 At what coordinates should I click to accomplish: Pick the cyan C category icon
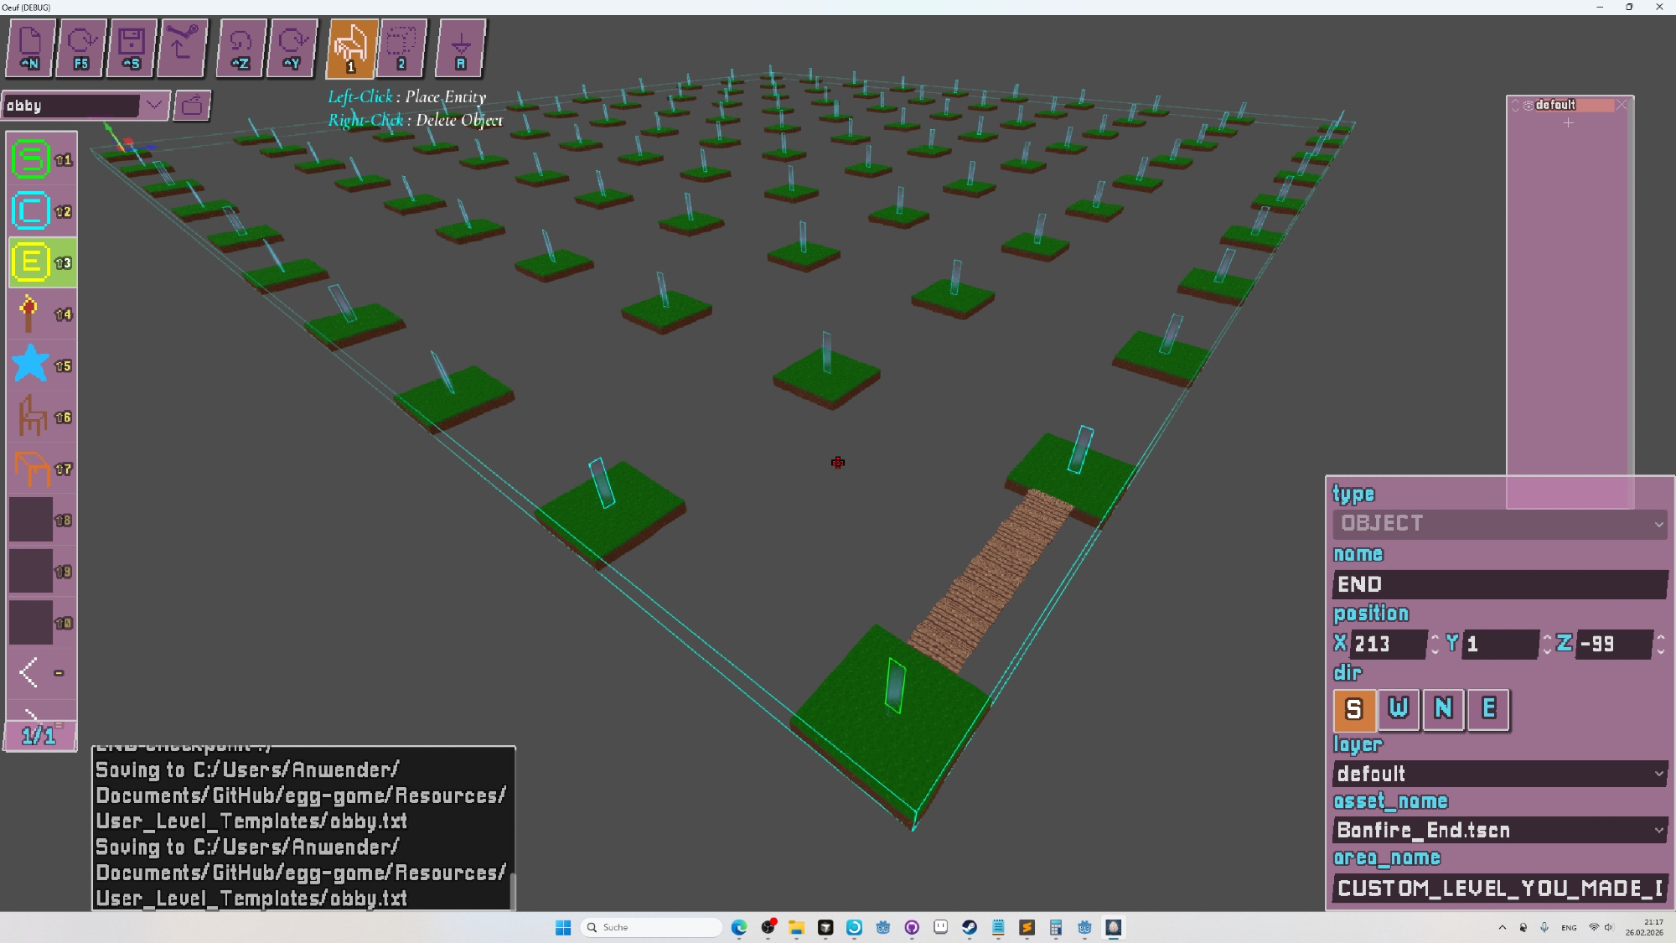pyautogui.click(x=31, y=211)
